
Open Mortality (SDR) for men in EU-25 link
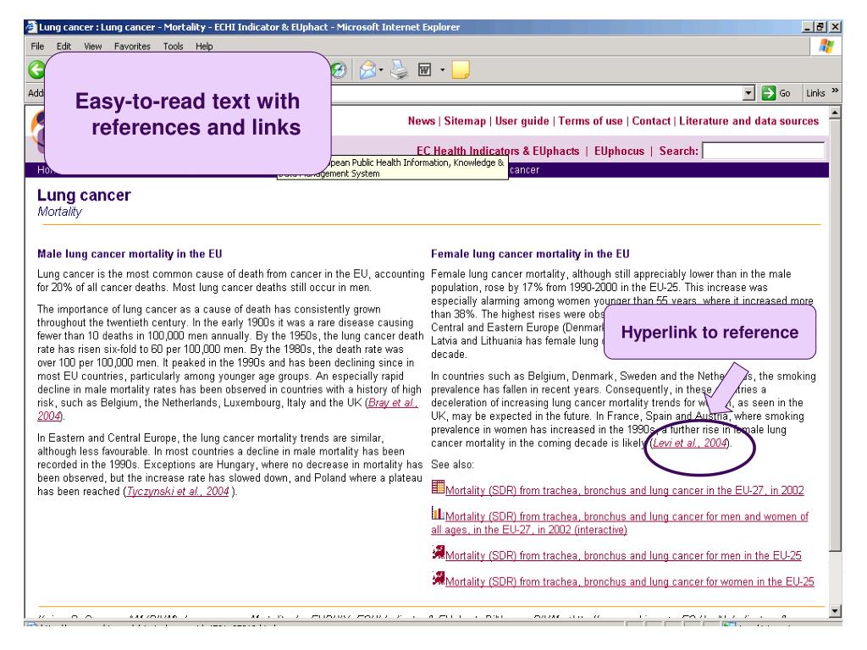623,555
